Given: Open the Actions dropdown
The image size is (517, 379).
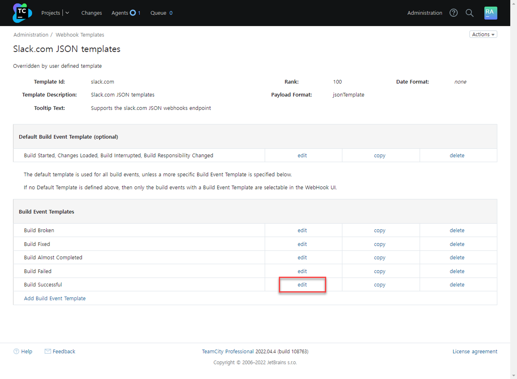Looking at the screenshot, I should click(x=483, y=34).
